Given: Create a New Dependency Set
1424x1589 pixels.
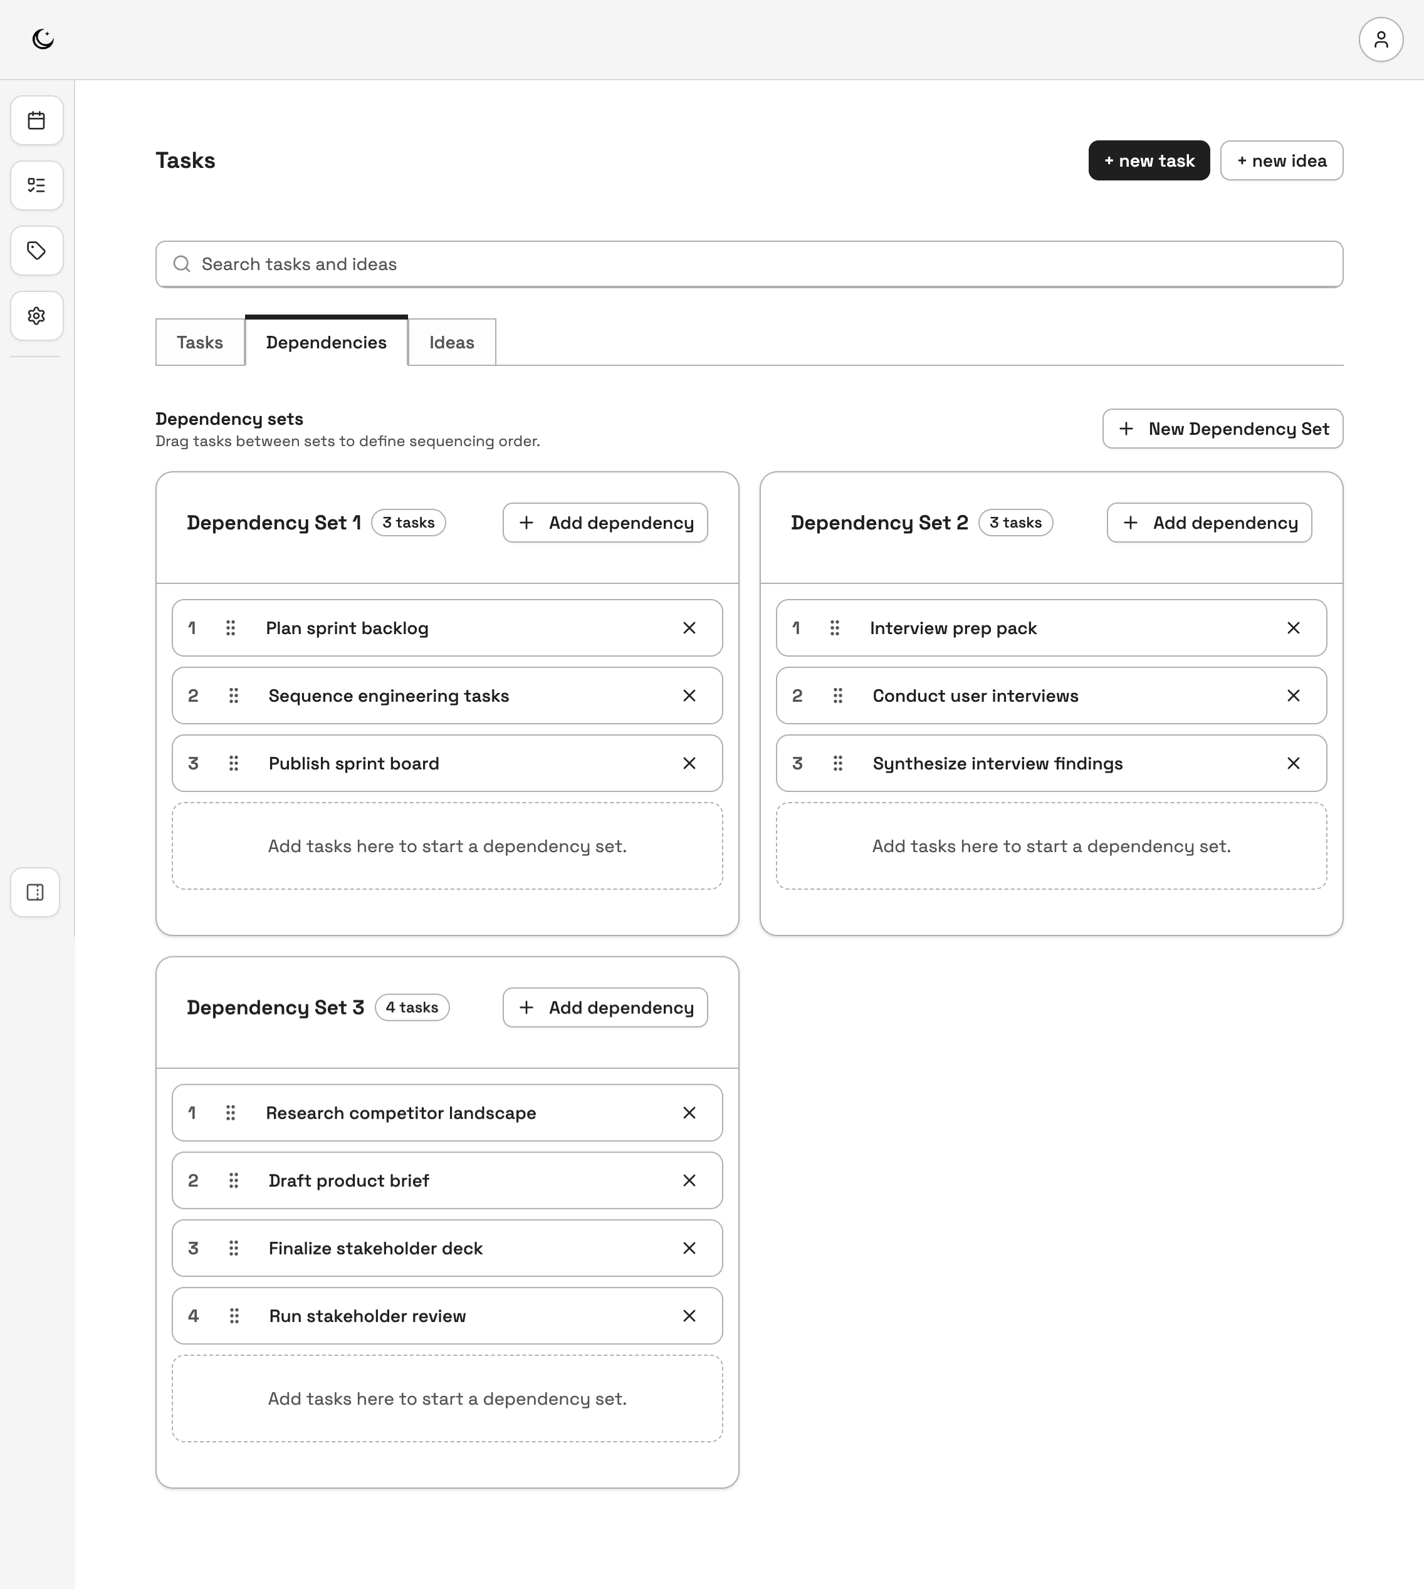Looking at the screenshot, I should point(1222,429).
